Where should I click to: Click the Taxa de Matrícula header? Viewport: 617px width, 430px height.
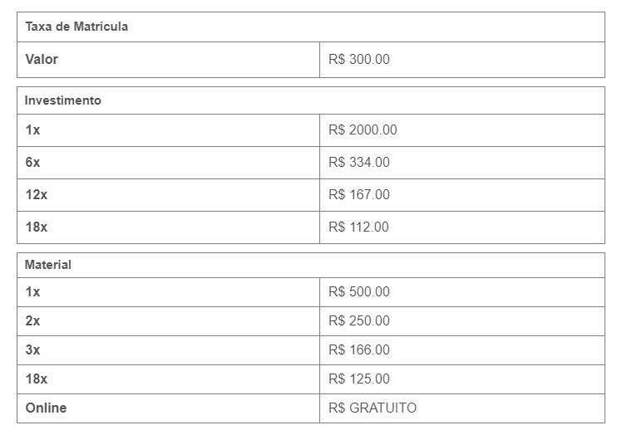pyautogui.click(x=77, y=27)
